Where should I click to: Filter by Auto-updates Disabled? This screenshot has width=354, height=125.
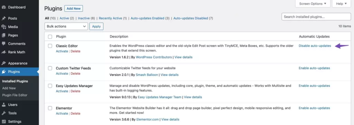[190, 18]
